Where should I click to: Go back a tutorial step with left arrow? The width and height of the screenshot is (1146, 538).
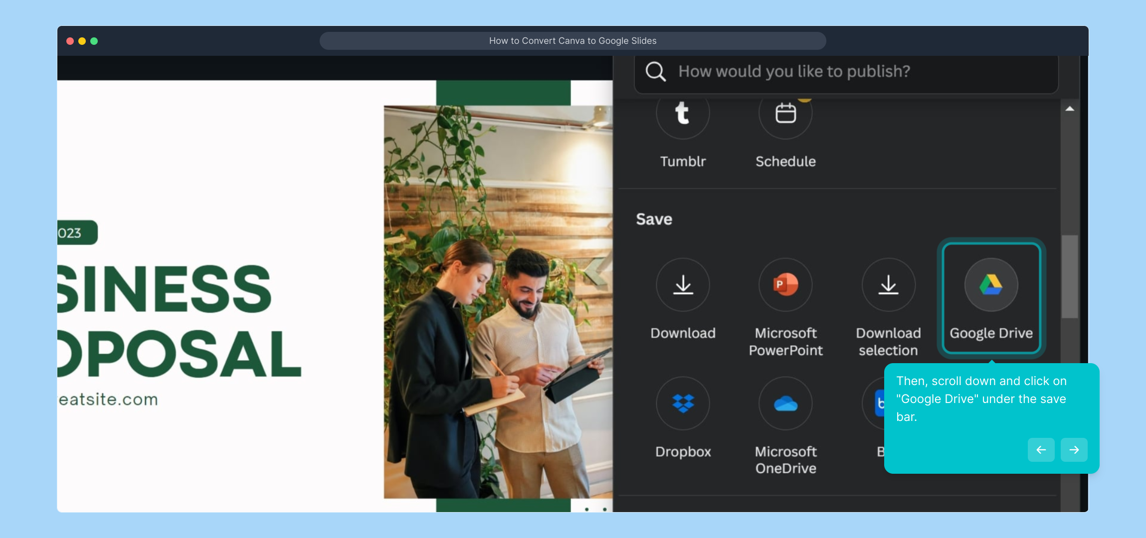tap(1041, 450)
